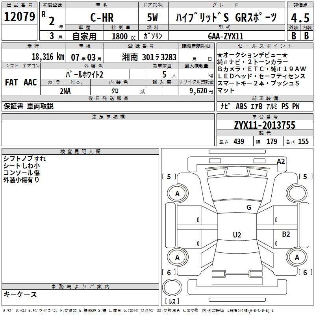Select interior grade B under 内装
Screen dimensions: 315x315
click(x=307, y=36)
